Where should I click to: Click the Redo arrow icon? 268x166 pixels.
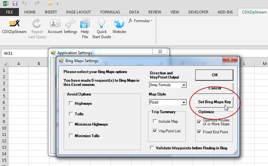pyautogui.click(x=37, y=4)
